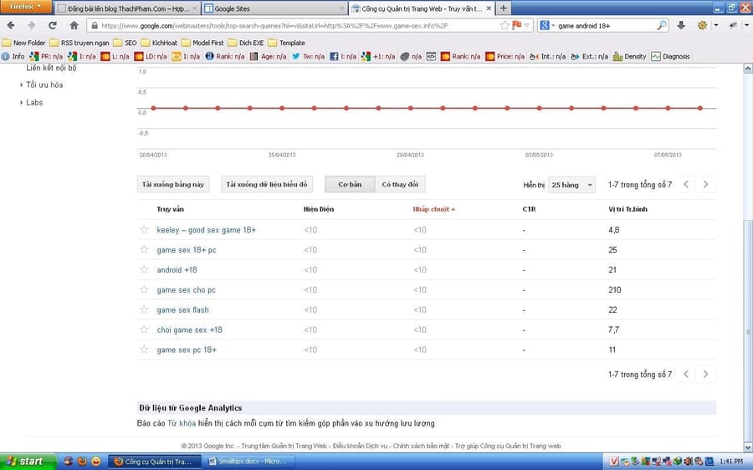This screenshot has width=753, height=470.
Task: Select the 'Công cụ Quản trị Trang Web' tab
Action: (421, 8)
